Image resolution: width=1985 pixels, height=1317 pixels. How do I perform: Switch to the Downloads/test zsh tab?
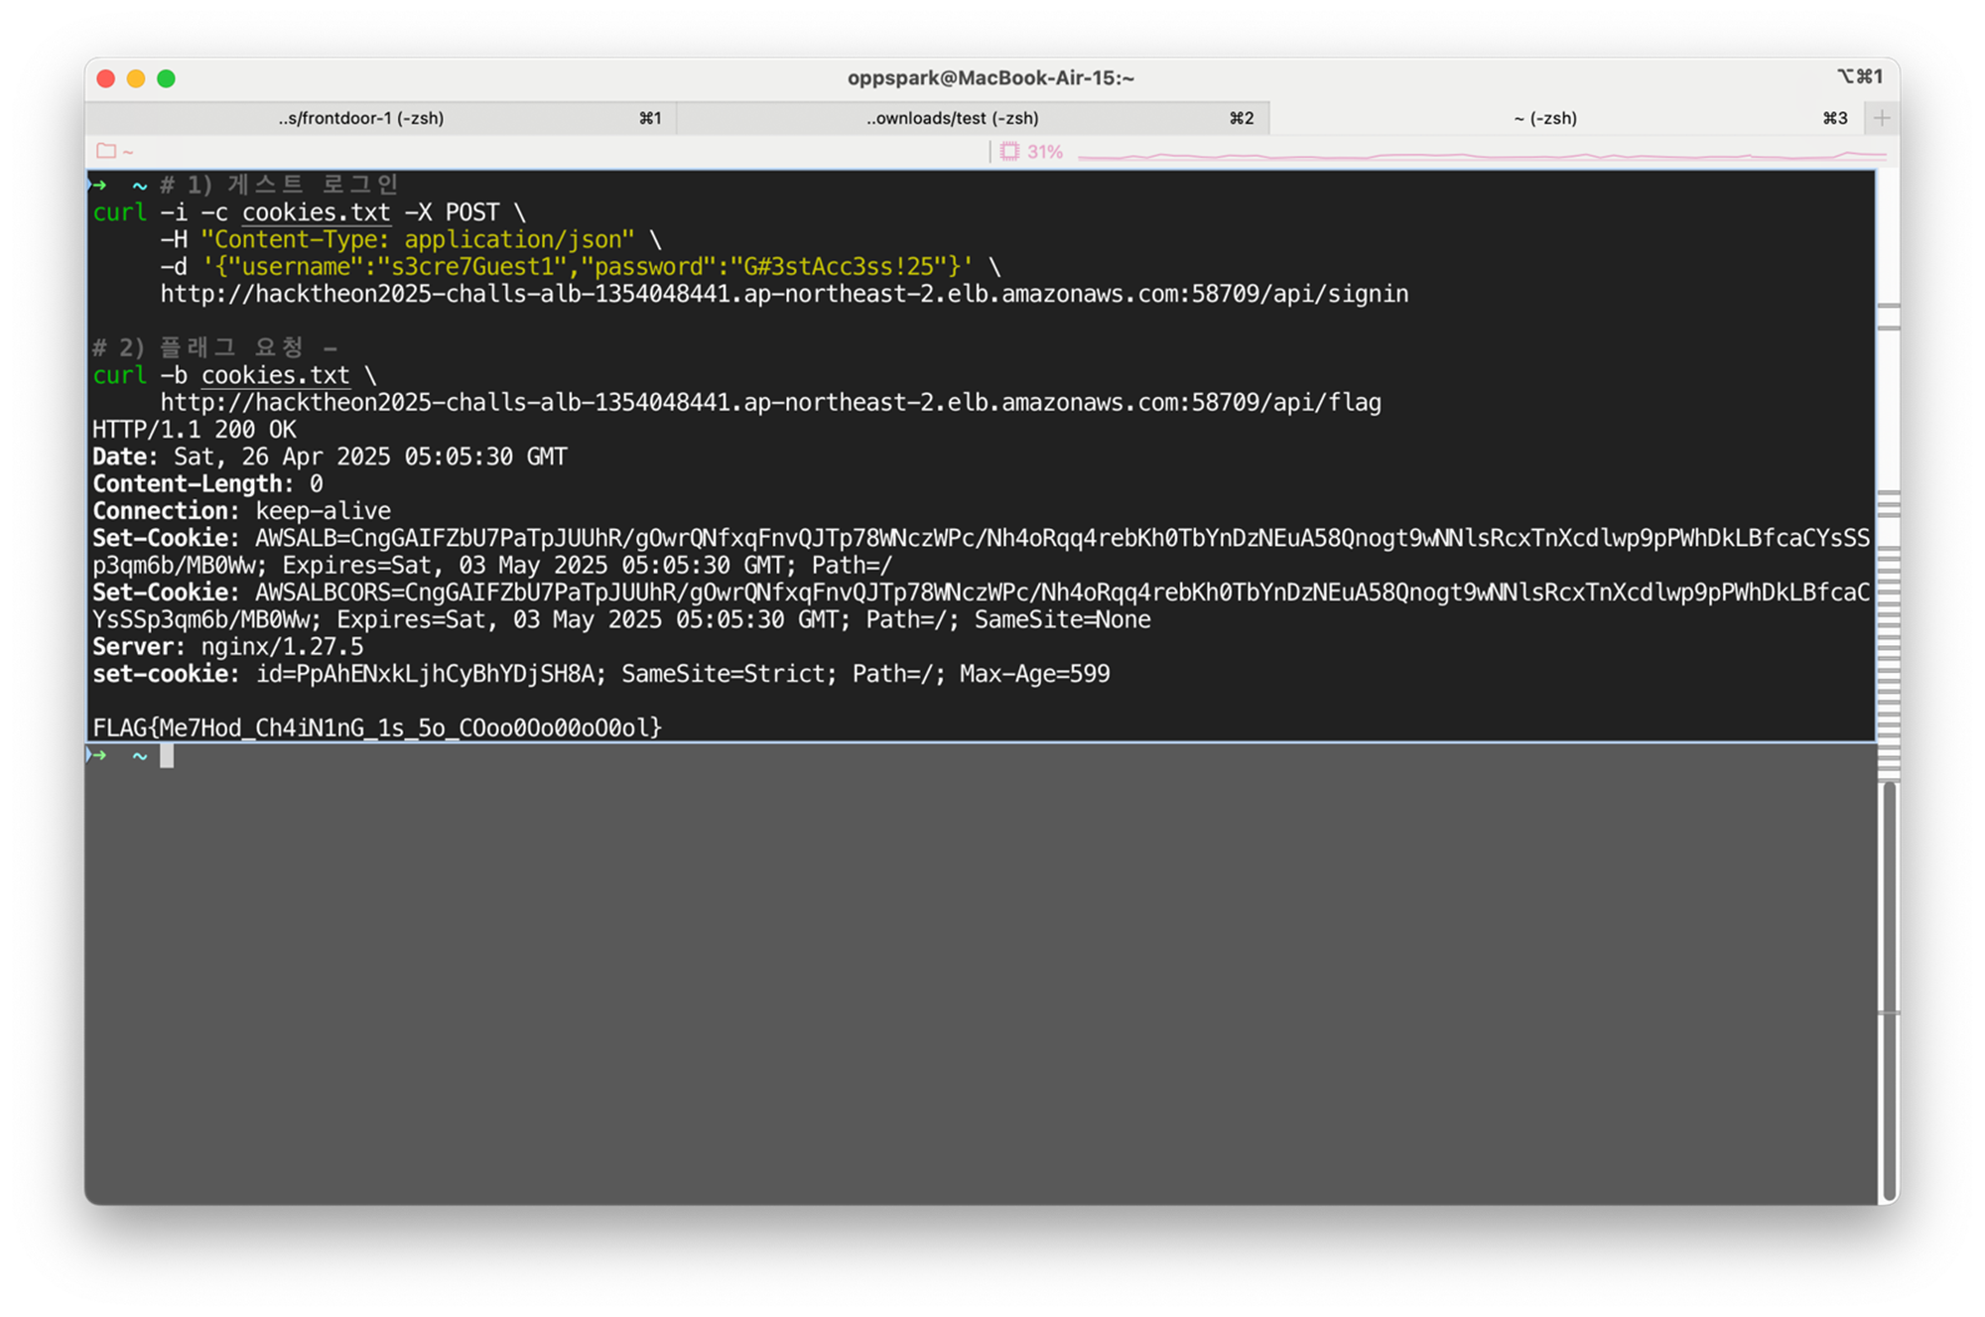[952, 118]
